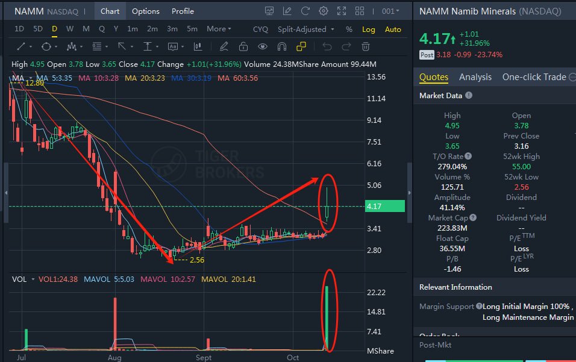Select the 1m minute timeframe
The width and height of the screenshot is (576, 362).
coord(132,29)
